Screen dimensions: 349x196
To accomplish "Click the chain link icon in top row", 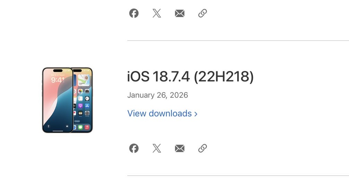I will (203, 13).
